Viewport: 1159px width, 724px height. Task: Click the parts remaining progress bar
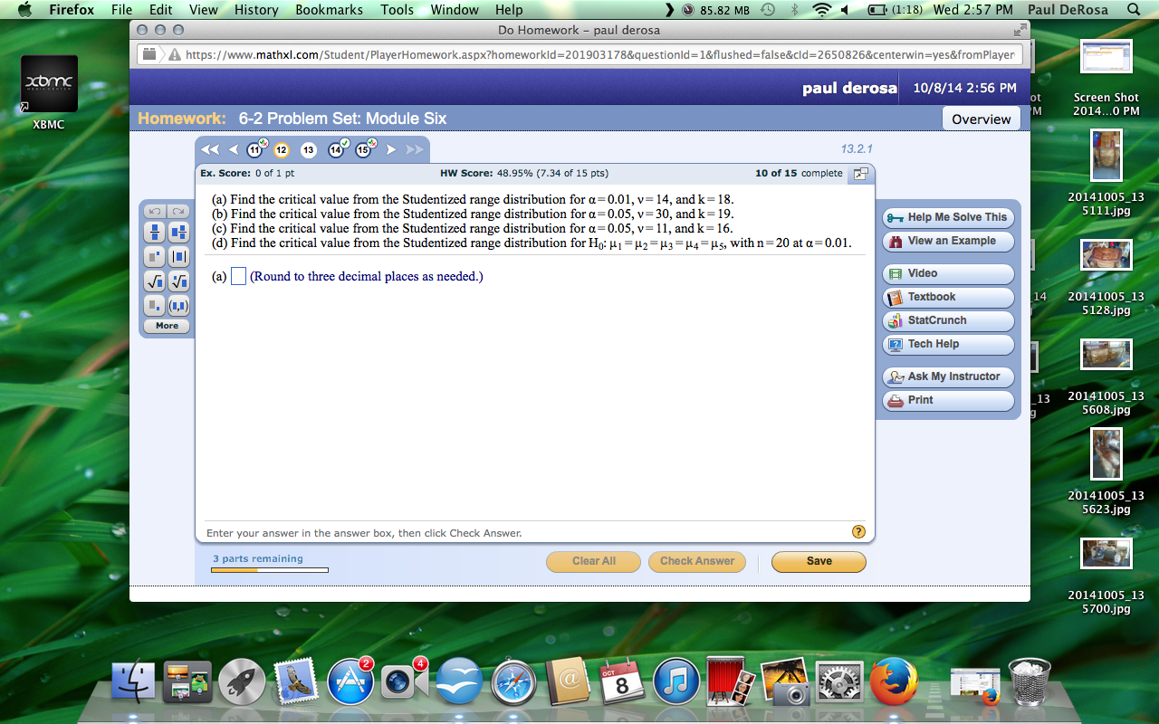pyautogui.click(x=270, y=570)
